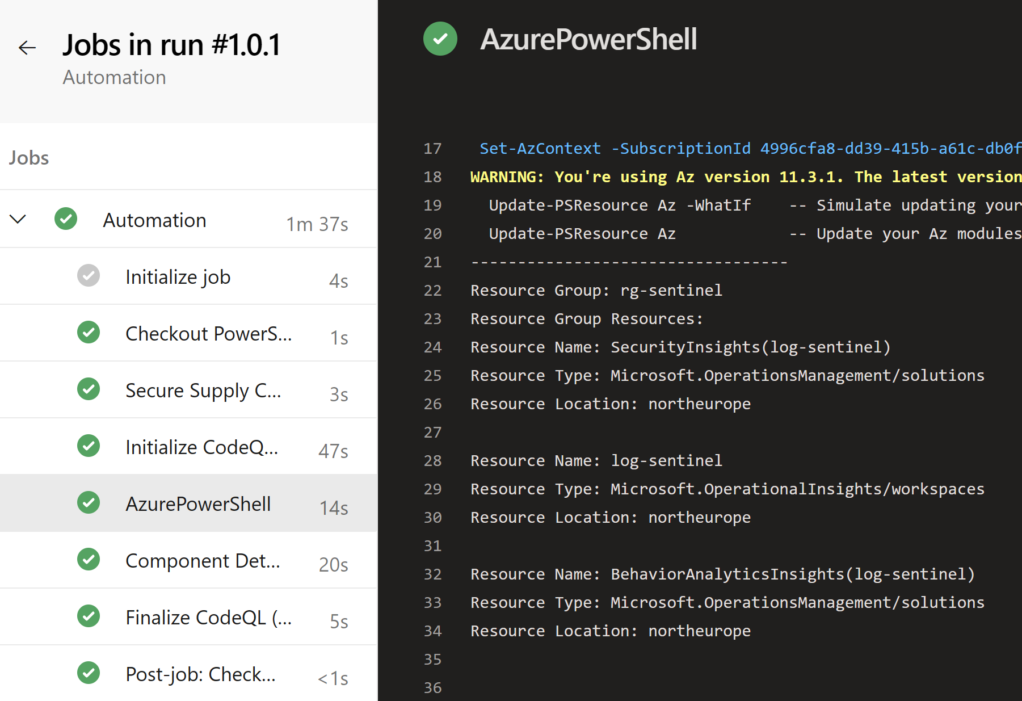
Task: Click the Automation job success status icon
Action: [66, 219]
